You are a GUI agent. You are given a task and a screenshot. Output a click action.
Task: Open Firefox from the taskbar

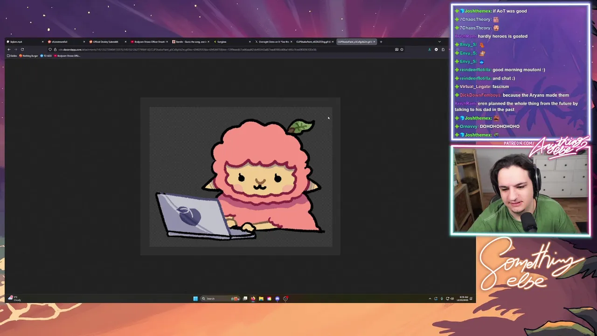click(x=253, y=299)
